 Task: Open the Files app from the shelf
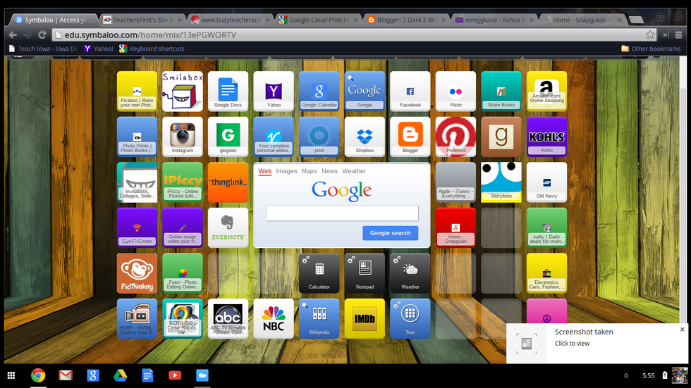point(202,375)
